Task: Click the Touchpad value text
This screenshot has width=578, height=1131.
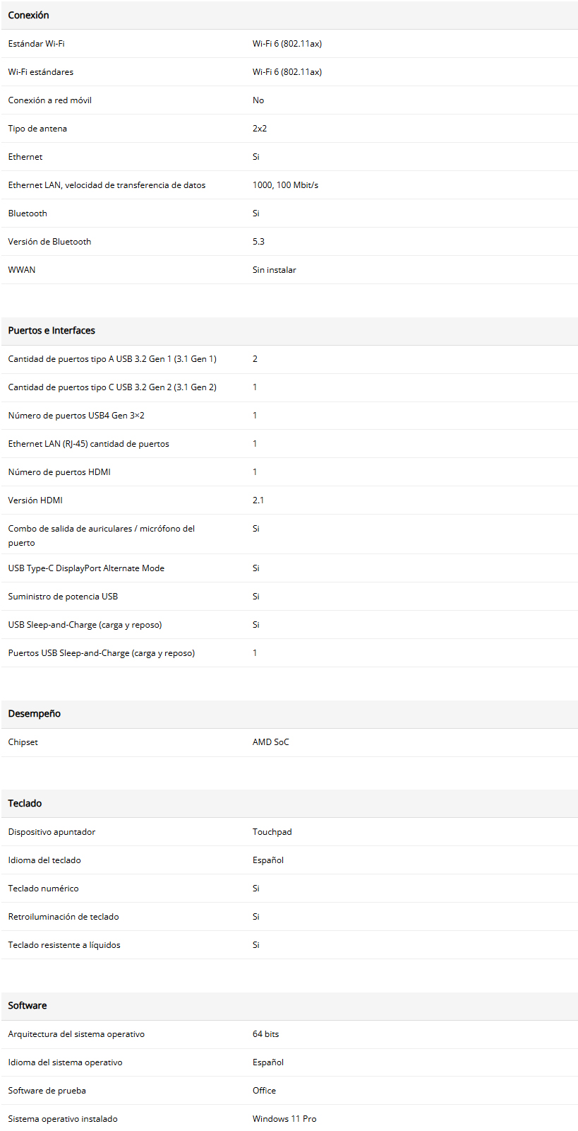Action: coord(272,832)
